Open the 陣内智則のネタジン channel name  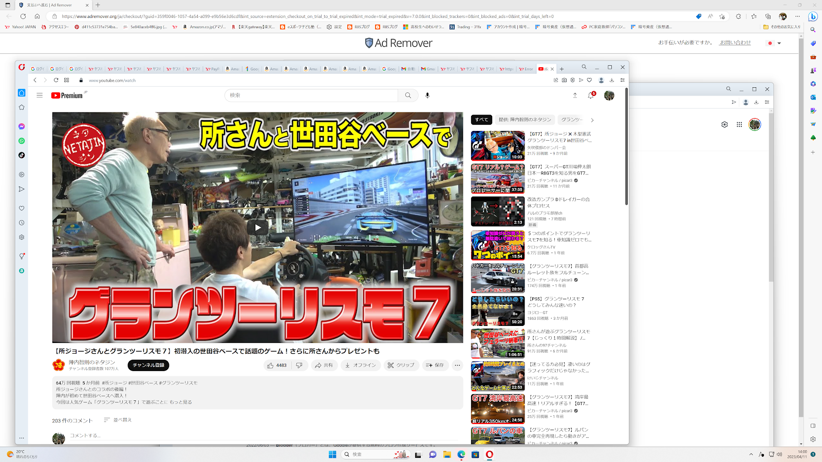[92, 362]
